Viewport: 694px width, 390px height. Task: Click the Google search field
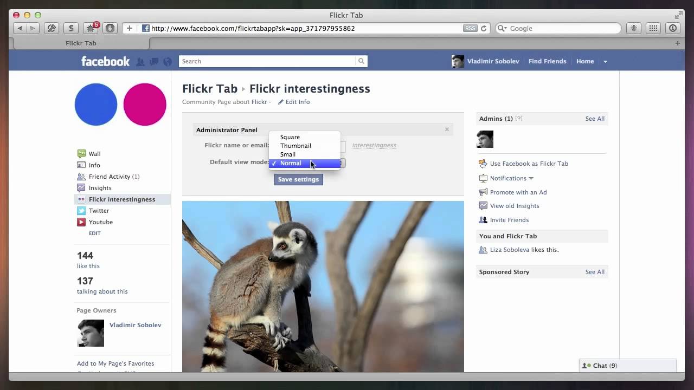tap(558, 28)
